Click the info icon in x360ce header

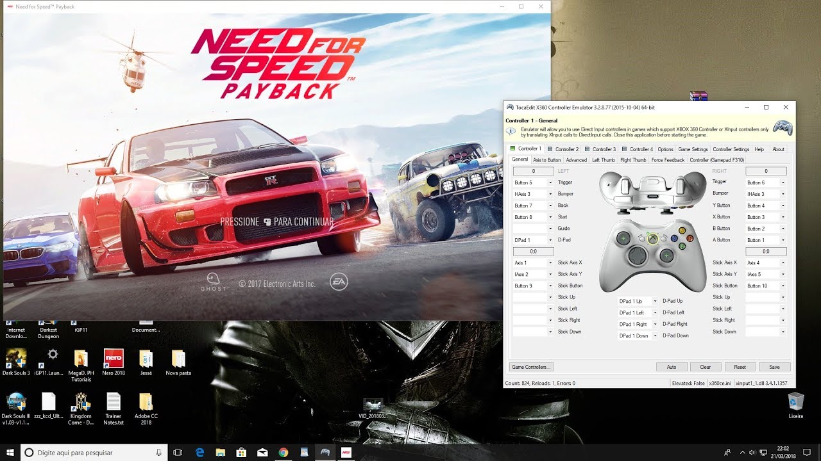(511, 131)
